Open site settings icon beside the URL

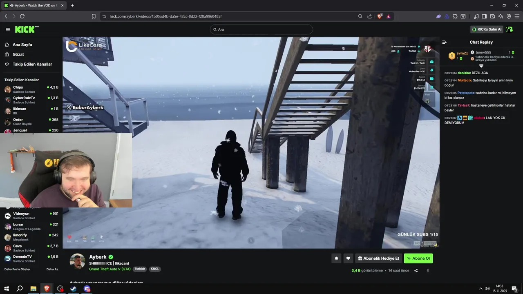click(104, 16)
